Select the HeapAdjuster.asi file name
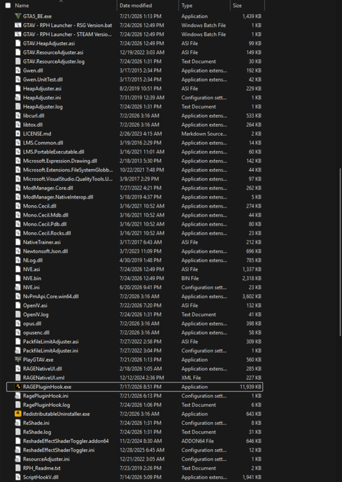Viewport: 342px width, 482px height. coord(42,89)
